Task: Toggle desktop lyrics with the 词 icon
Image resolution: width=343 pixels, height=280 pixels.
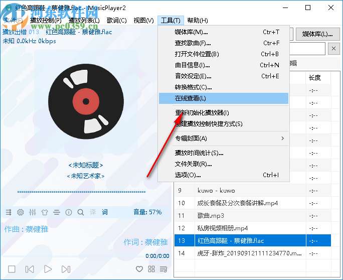Action: pyautogui.click(x=105, y=212)
